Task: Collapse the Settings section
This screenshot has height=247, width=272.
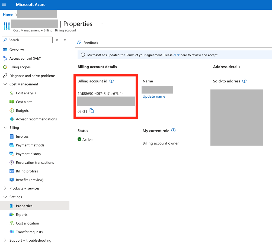Action: point(5,197)
